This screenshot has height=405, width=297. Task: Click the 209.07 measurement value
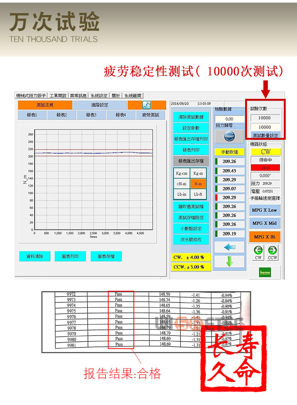(230, 189)
